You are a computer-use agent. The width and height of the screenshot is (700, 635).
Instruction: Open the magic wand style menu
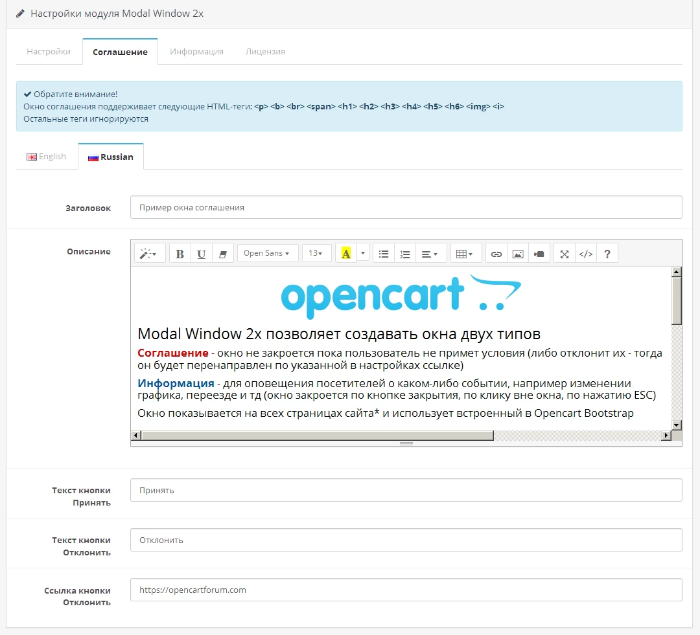coord(150,254)
